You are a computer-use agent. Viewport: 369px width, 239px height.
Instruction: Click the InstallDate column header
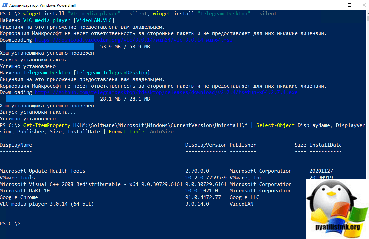coord(325,145)
